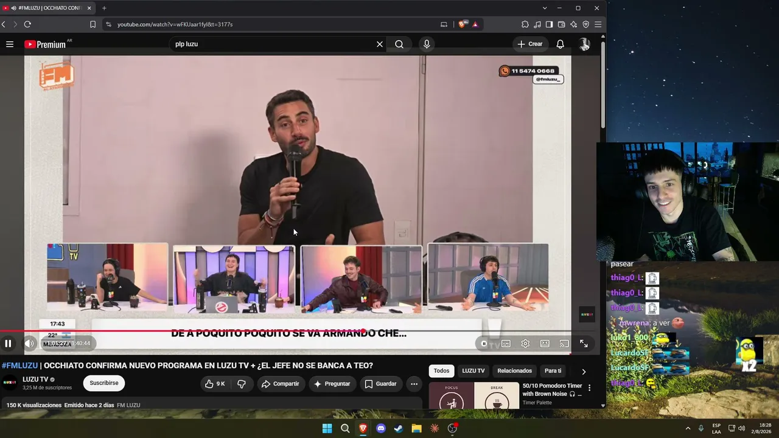Viewport: 779px width, 438px height.
Task: Clear the search box text
Action: tap(380, 44)
